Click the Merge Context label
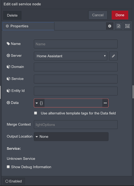The height and width of the screenshot is (186, 134). (x=19, y=124)
